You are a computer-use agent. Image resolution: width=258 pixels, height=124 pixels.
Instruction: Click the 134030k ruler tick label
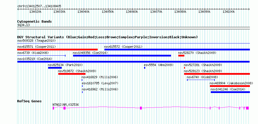point(60,12)
